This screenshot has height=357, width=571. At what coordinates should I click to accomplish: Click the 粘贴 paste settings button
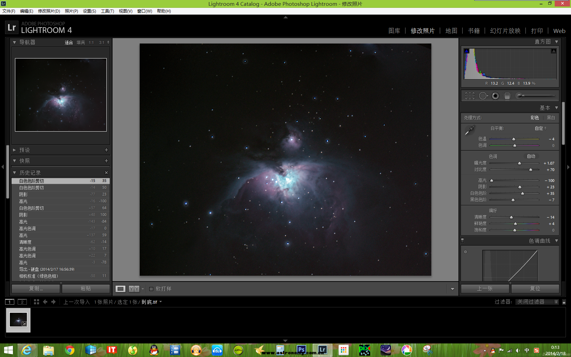(x=86, y=289)
